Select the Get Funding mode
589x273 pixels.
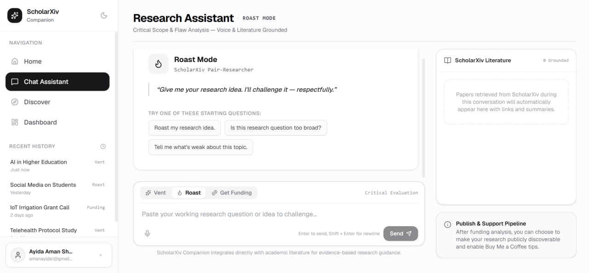231,193
